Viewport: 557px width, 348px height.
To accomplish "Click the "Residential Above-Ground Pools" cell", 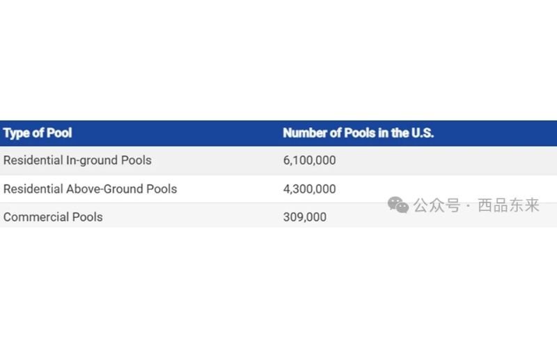I will 91,189.
